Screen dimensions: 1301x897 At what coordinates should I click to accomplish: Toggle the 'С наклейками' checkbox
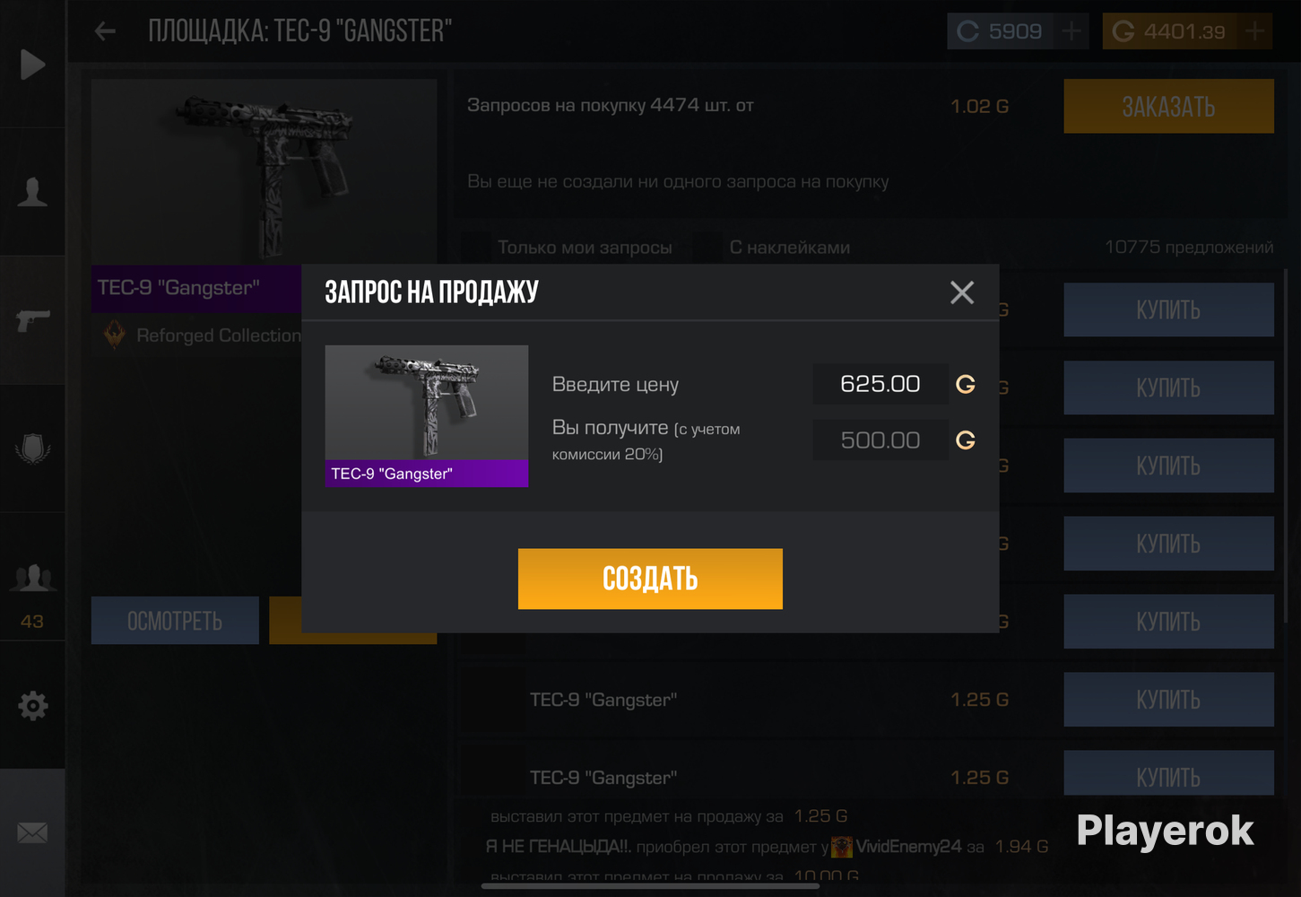coord(707,247)
